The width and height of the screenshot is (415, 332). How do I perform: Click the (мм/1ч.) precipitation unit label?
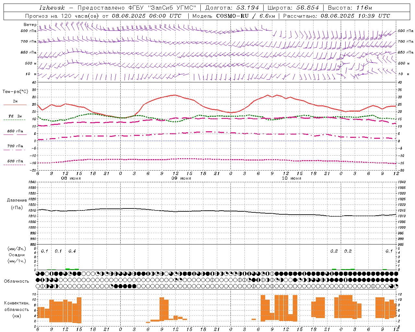17,261
